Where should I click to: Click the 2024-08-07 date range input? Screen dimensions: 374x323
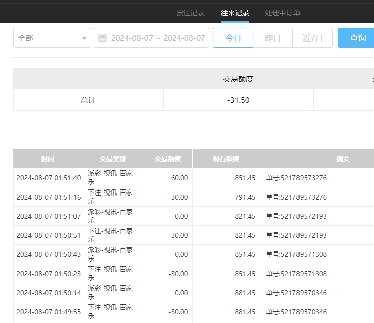click(x=158, y=38)
